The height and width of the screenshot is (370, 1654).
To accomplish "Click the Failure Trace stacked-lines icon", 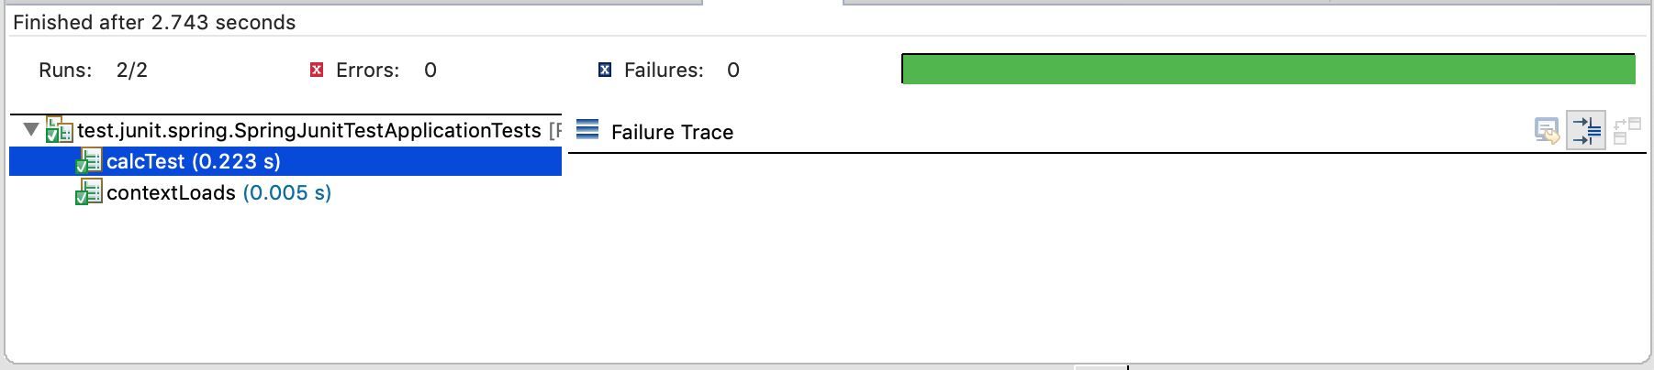I will tap(587, 130).
